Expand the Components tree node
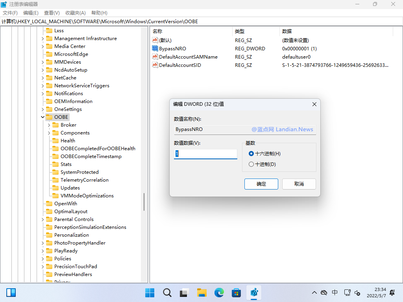Screen dimensions: 403x302 click(49, 133)
